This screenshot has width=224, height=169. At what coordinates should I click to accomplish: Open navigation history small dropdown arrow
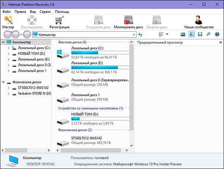tap(21, 35)
